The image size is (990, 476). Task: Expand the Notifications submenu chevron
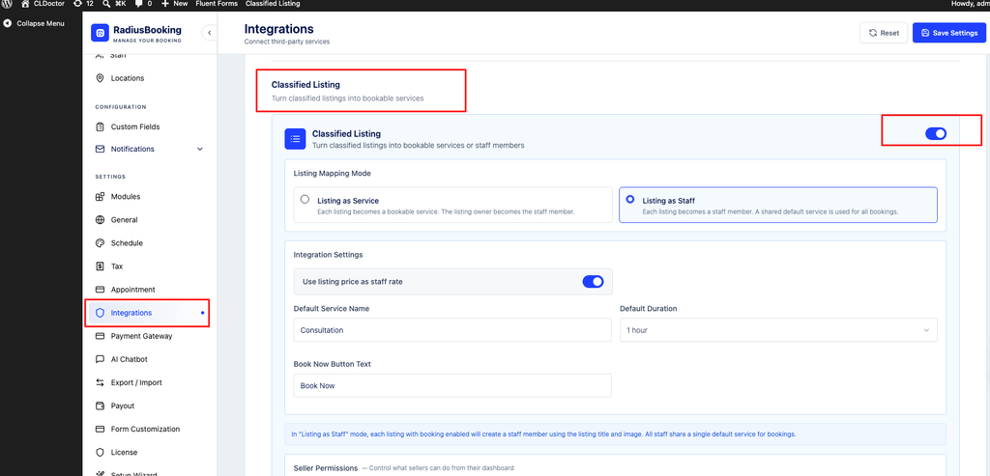[200, 150]
